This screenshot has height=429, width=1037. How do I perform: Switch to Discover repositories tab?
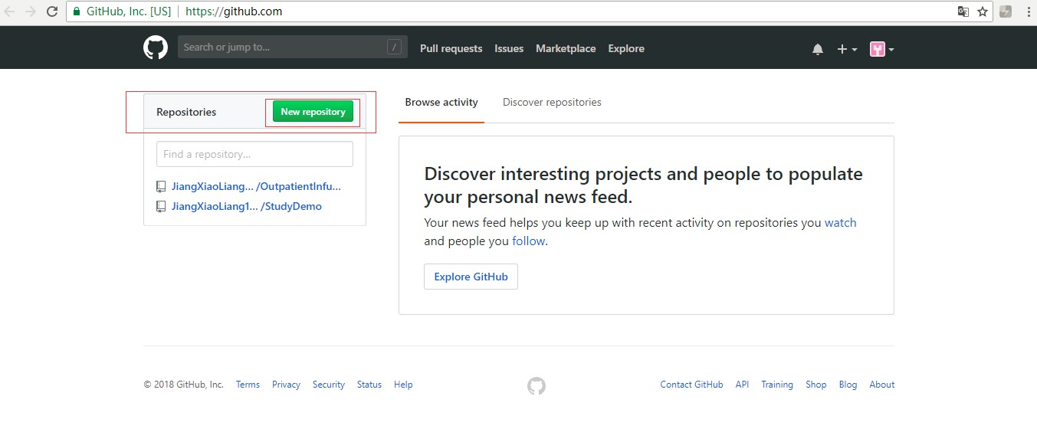(552, 102)
